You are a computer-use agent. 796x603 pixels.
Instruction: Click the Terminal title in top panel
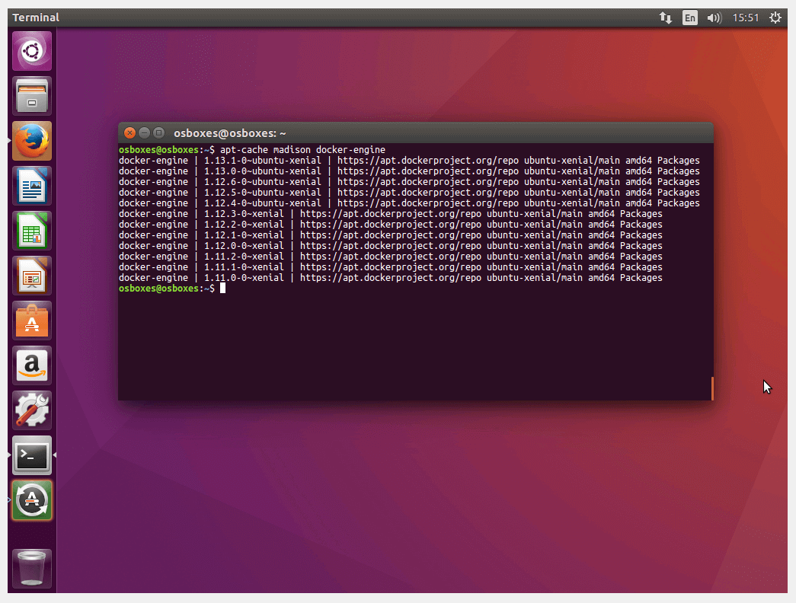click(x=36, y=18)
